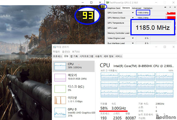Select the 성능 tab in Task Manager
Image resolution: width=177 pixels, height=120 pixels.
pyautogui.click(x=66, y=56)
